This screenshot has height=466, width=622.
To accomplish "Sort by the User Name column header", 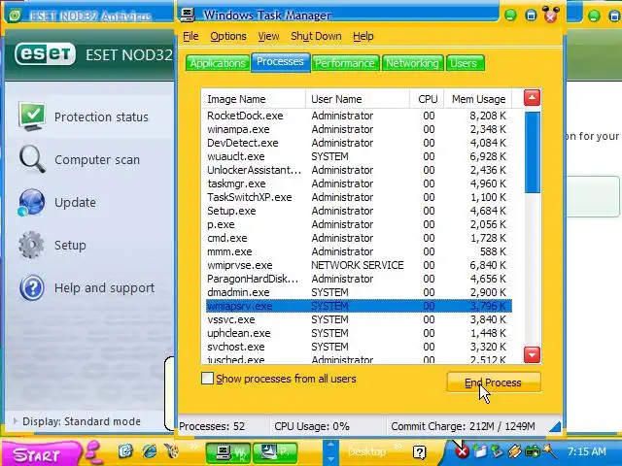I will (358, 99).
